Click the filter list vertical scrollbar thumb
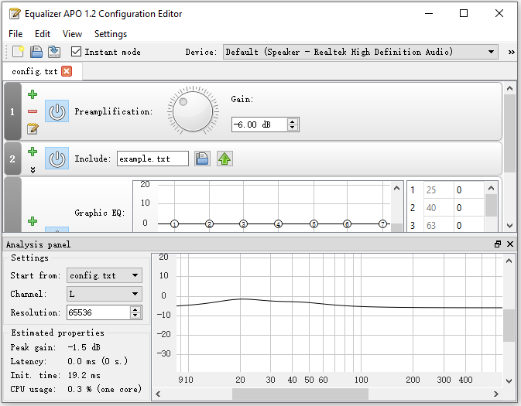The image size is (521, 406). click(509, 134)
